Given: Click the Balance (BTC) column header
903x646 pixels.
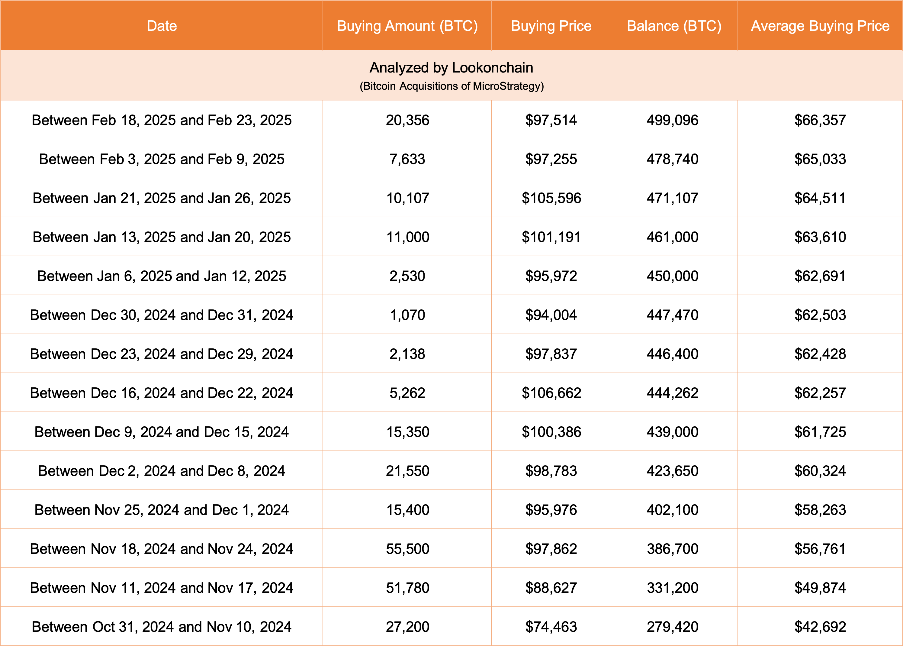Looking at the screenshot, I should [674, 26].
